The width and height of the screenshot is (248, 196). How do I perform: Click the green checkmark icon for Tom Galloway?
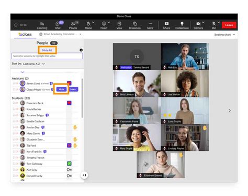click(69, 164)
